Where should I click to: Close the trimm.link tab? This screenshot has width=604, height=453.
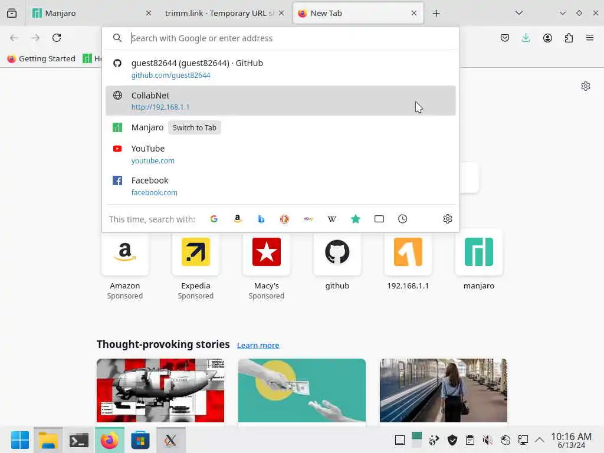[281, 13]
